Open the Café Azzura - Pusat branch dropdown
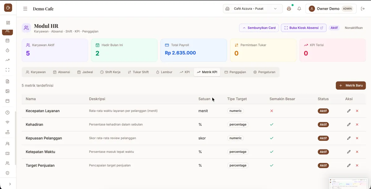The width and height of the screenshot is (371, 189). [x=253, y=9]
